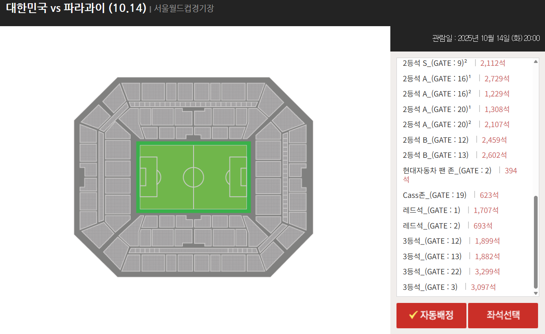
Task: Choose 2등석 A (GATE : 20)² with 2,107석
Action: 437,124
